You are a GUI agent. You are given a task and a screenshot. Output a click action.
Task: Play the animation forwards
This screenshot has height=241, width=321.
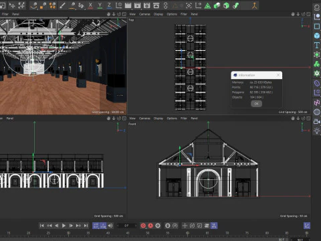[64, 226]
